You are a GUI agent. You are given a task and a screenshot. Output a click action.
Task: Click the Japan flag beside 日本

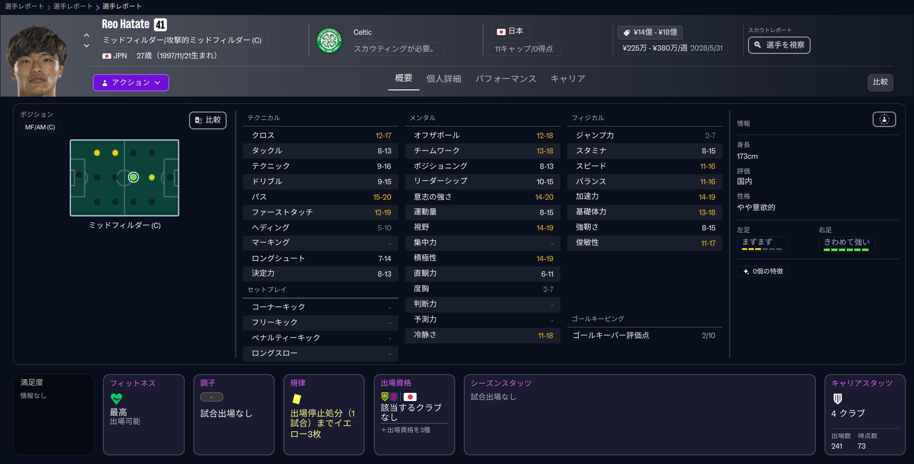tap(501, 32)
